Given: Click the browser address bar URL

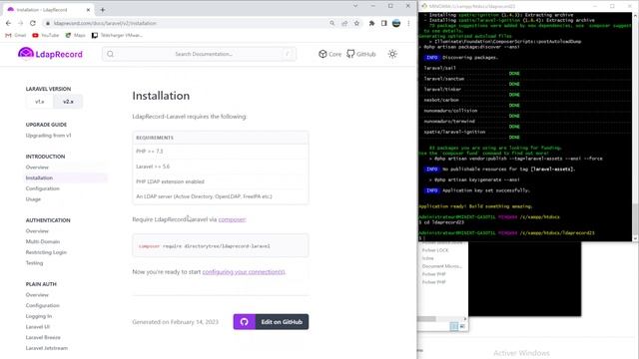Looking at the screenshot, I should tap(105, 23).
